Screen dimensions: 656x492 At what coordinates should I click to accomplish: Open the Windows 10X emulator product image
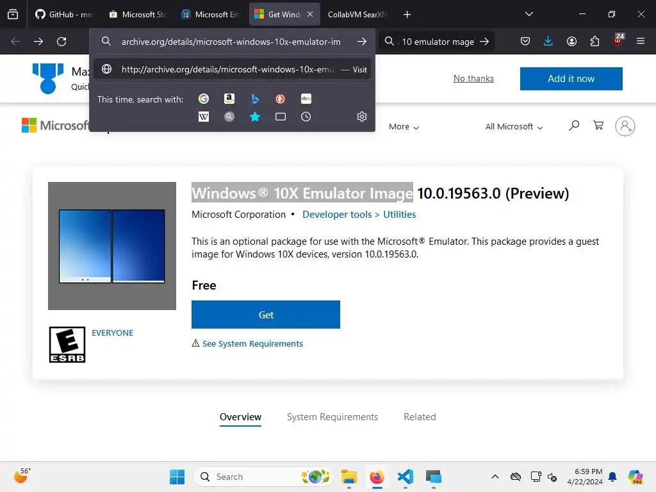[x=112, y=246]
